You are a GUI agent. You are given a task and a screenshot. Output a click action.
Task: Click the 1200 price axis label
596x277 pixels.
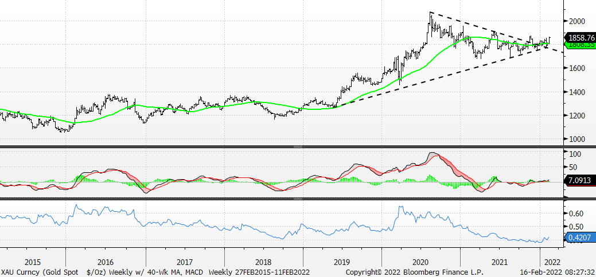(577, 116)
